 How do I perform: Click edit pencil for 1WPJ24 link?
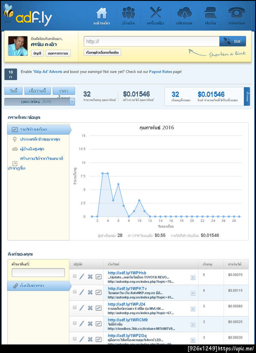[x=82, y=308]
